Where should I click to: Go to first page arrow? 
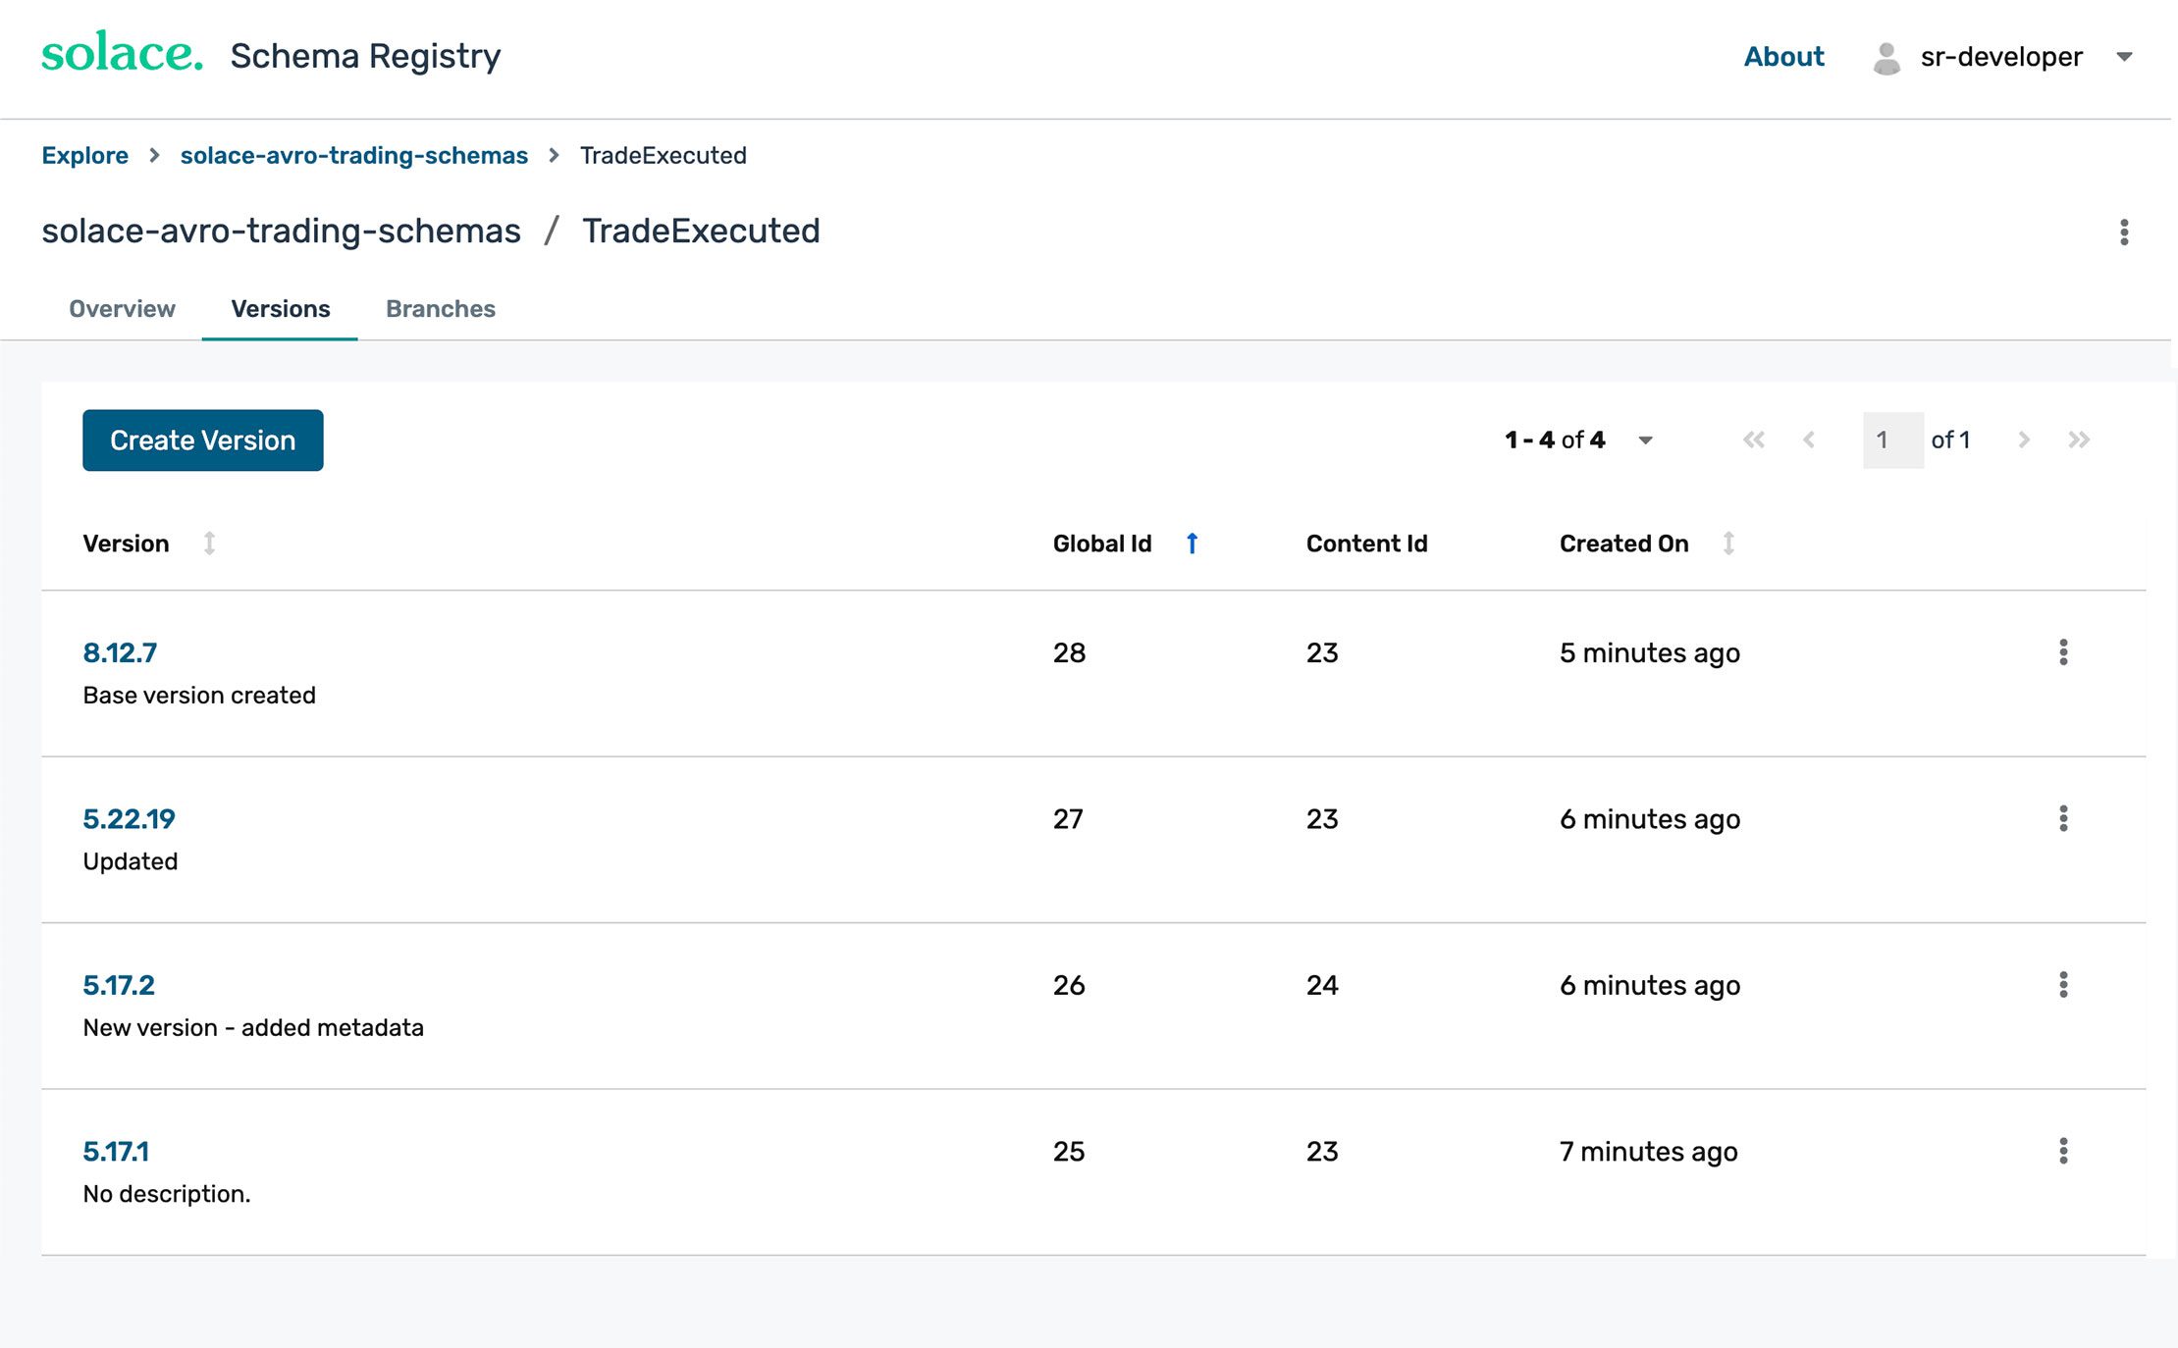pyautogui.click(x=1754, y=440)
